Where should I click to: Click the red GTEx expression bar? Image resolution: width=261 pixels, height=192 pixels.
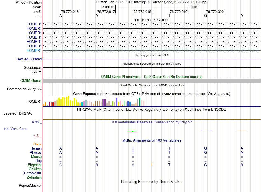(53, 104)
